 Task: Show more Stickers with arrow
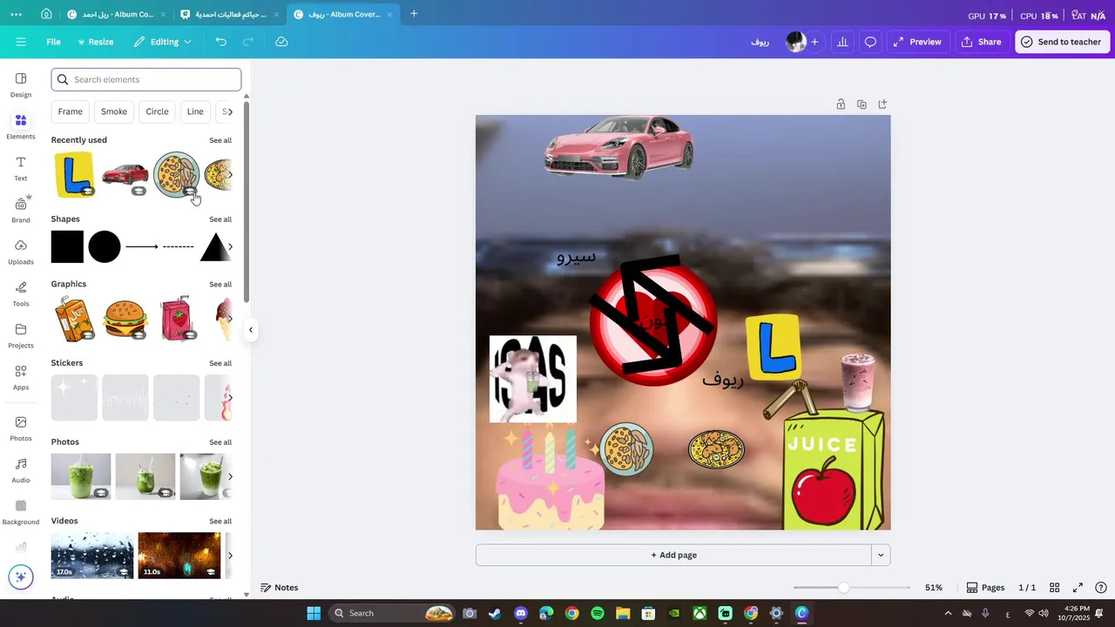click(x=230, y=398)
